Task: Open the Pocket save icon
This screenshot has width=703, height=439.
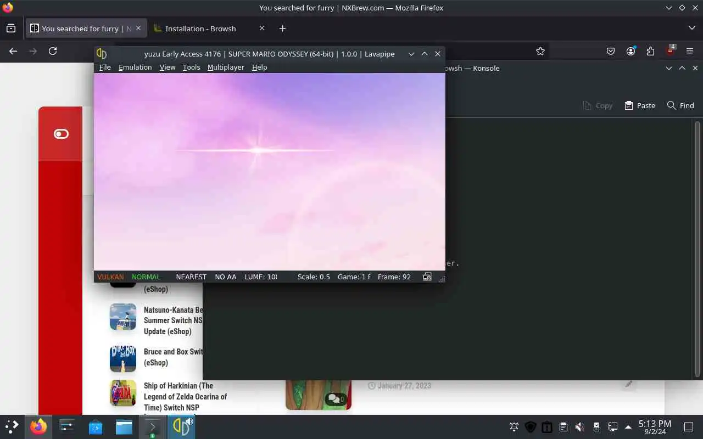Action: click(611, 51)
